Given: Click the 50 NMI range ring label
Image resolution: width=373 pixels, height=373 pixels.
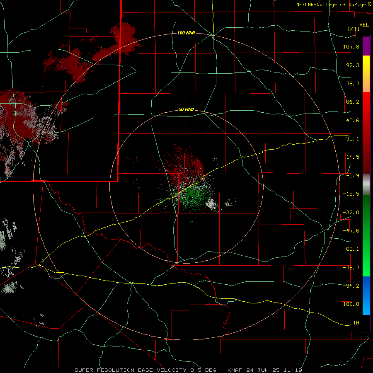Looking at the screenshot, I should (186, 110).
